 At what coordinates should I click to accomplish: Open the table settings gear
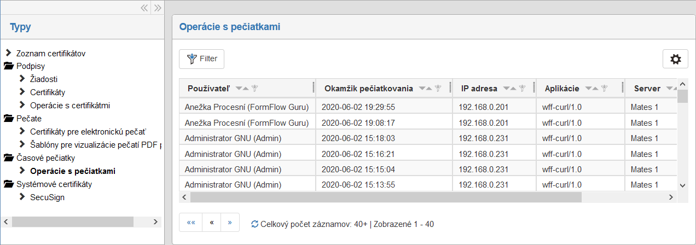(675, 59)
